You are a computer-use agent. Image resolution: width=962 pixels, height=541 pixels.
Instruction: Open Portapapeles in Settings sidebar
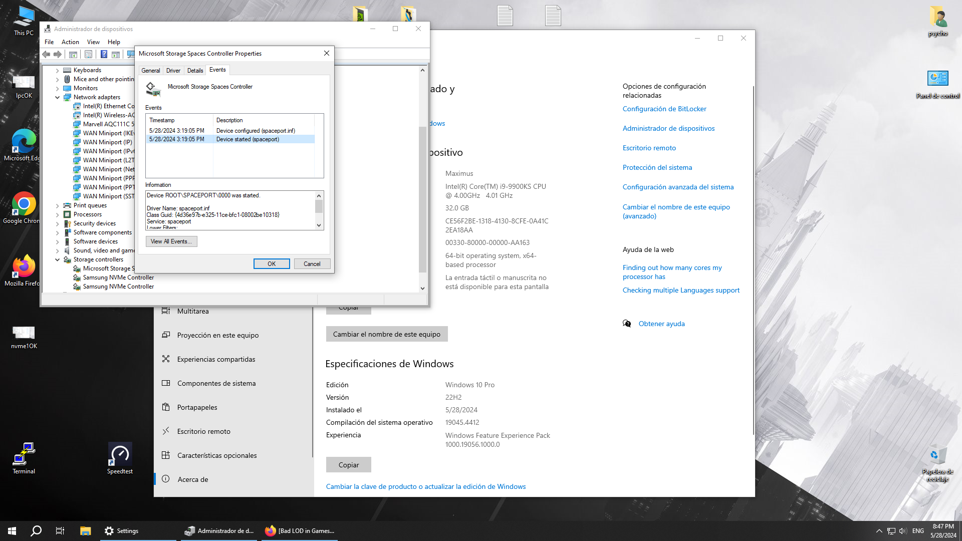click(x=233, y=407)
